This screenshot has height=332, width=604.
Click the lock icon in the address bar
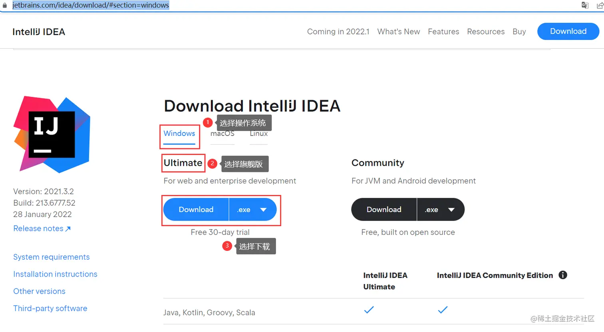point(5,5)
